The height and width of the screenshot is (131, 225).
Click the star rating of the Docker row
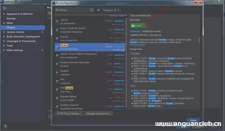(x=119, y=47)
